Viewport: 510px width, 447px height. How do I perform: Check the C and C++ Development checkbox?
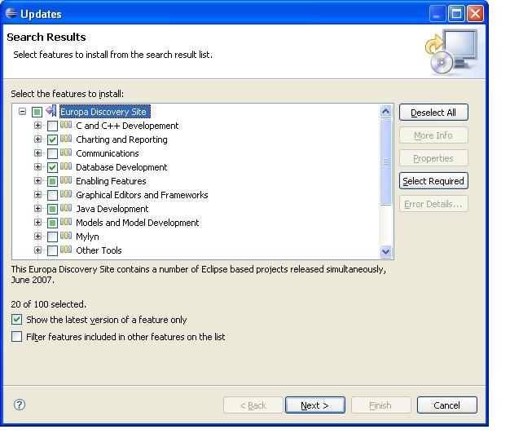pos(52,126)
